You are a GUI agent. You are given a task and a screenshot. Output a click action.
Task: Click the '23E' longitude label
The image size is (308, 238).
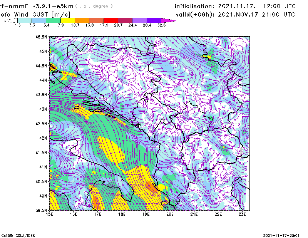(242, 214)
